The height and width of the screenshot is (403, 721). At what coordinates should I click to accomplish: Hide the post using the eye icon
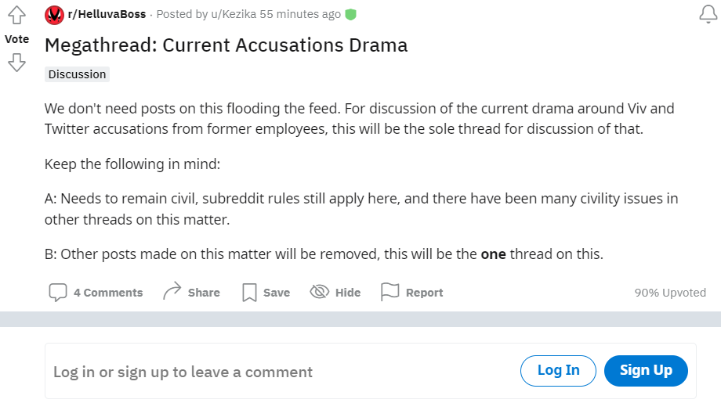click(320, 292)
